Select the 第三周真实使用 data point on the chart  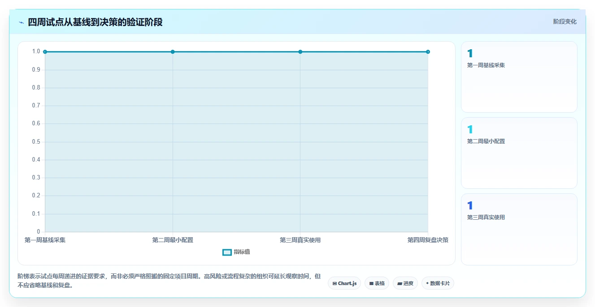pos(300,52)
